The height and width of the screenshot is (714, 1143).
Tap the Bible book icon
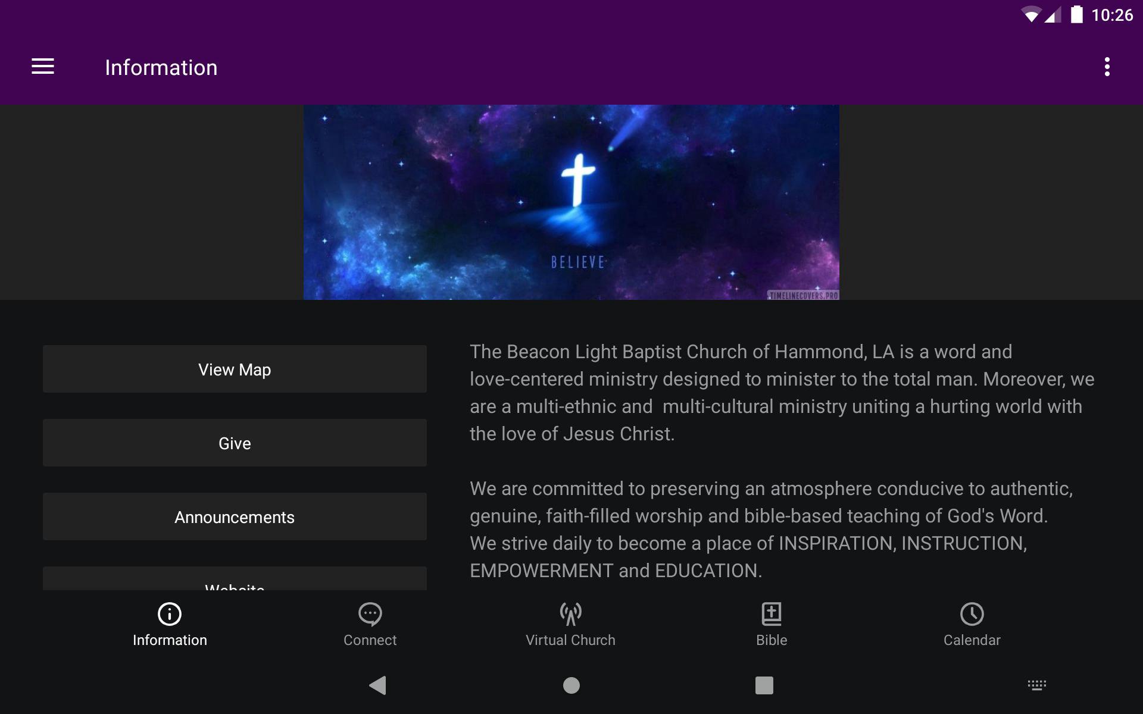click(x=772, y=614)
